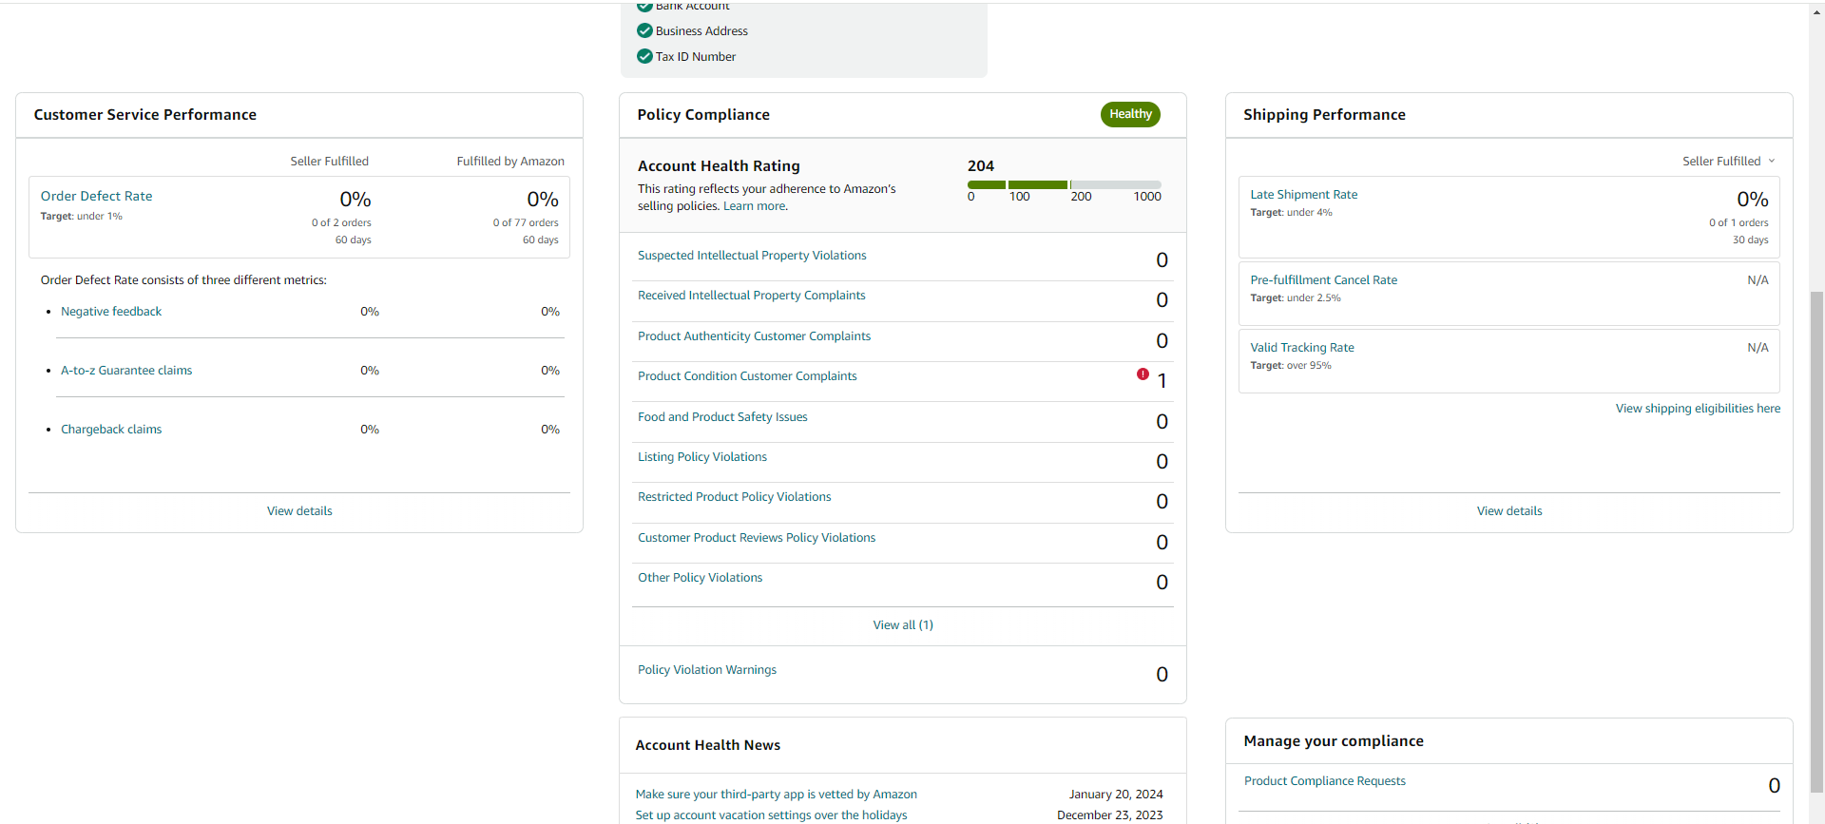Open Product Condition Customer Complaints
The width and height of the screenshot is (1825, 824).
747,376
